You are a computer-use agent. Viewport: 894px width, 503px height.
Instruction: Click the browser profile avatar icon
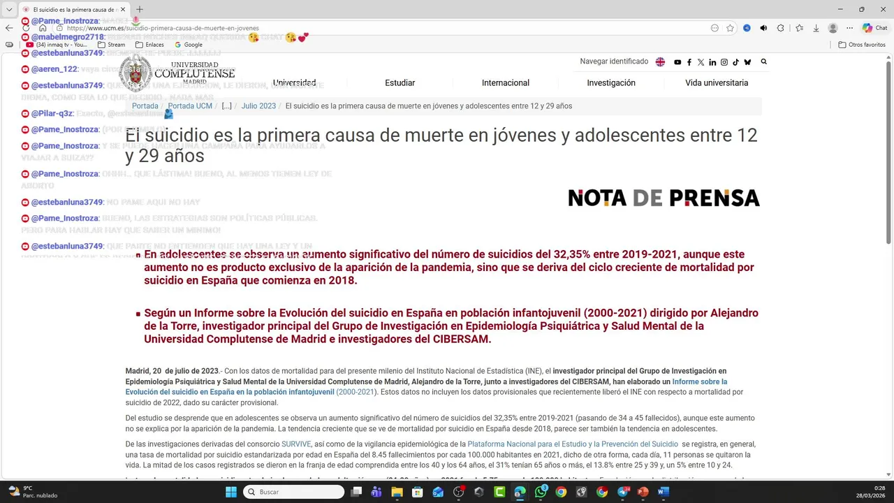point(833,28)
